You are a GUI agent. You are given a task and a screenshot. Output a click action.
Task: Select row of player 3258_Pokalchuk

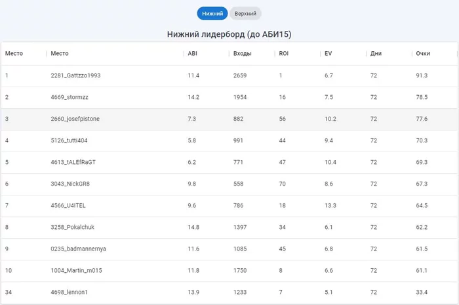pos(229,228)
